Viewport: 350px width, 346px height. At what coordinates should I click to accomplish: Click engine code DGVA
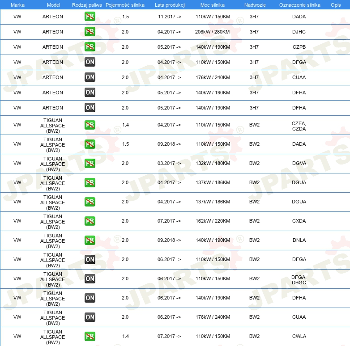pyautogui.click(x=299, y=163)
